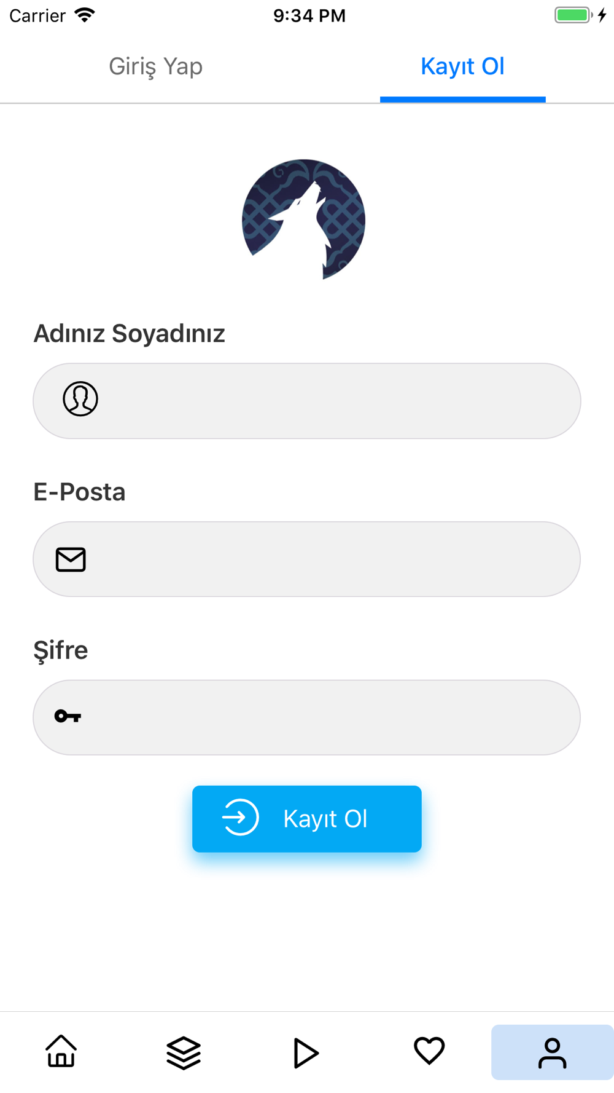614x1093 pixels.
Task: Focus the Adınız Soyadınız input field
Action: click(x=307, y=401)
